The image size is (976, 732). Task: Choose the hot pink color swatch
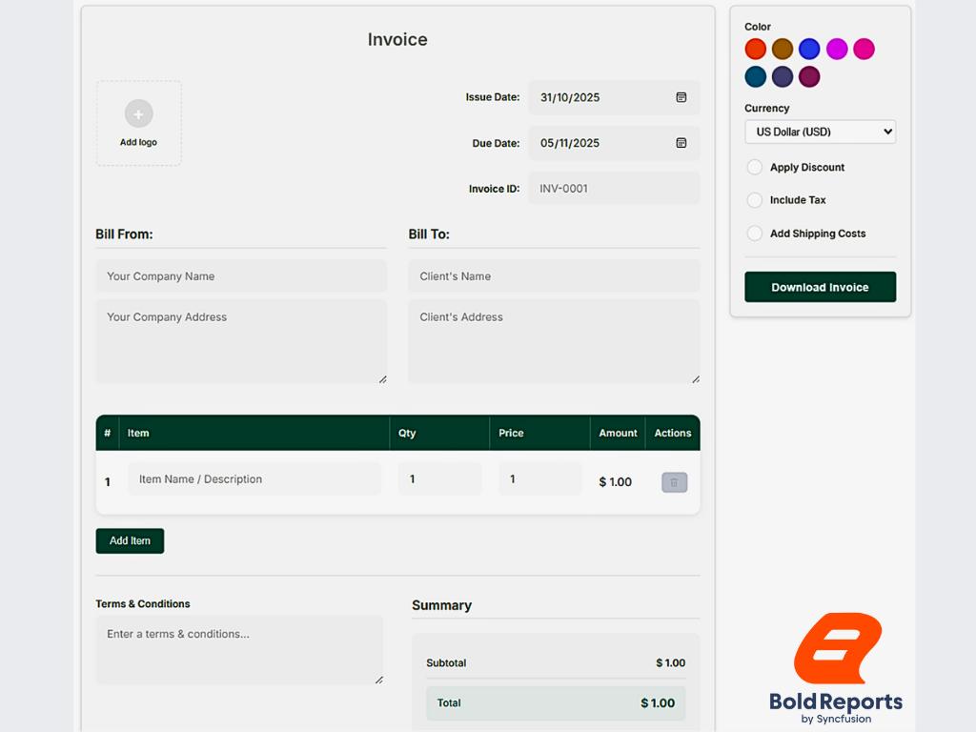coord(864,49)
